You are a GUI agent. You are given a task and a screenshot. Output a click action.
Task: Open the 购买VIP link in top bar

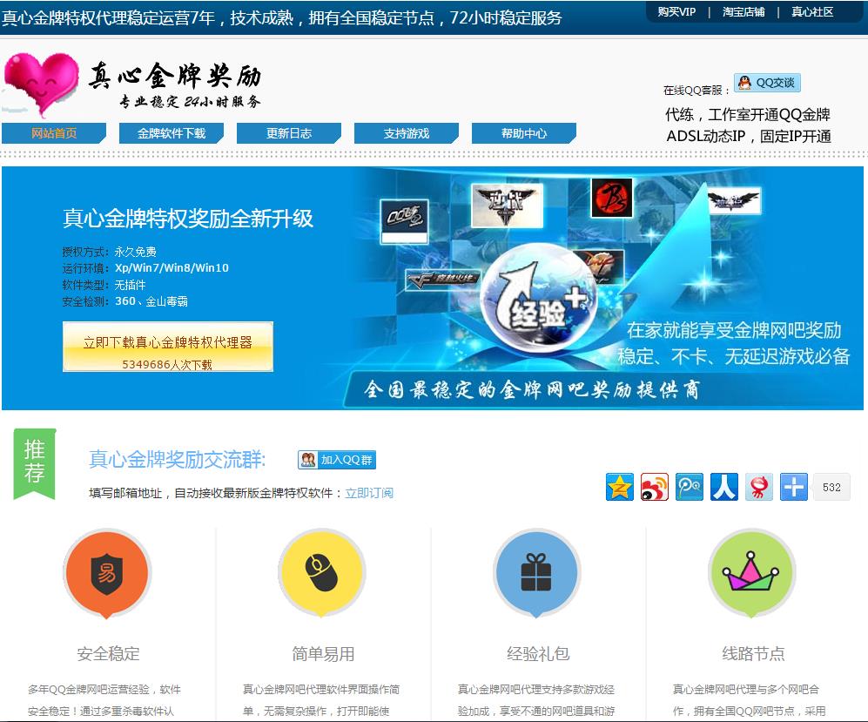tap(676, 11)
